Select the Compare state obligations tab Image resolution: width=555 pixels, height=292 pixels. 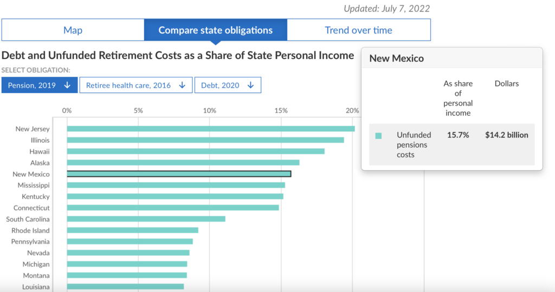[215, 30]
